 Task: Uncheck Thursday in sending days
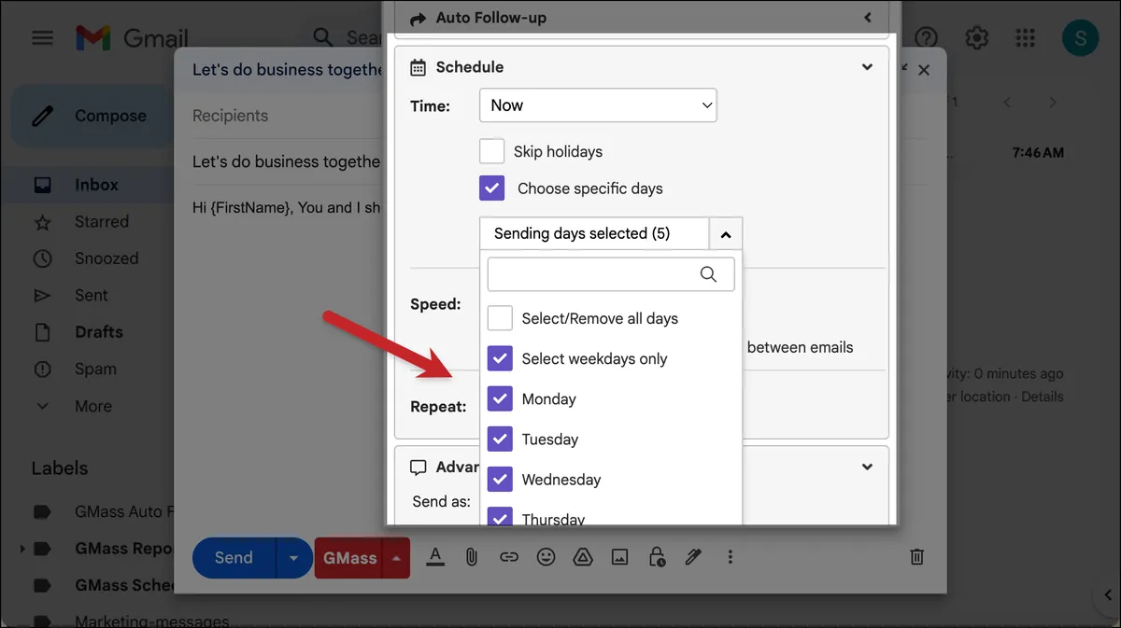pos(500,517)
